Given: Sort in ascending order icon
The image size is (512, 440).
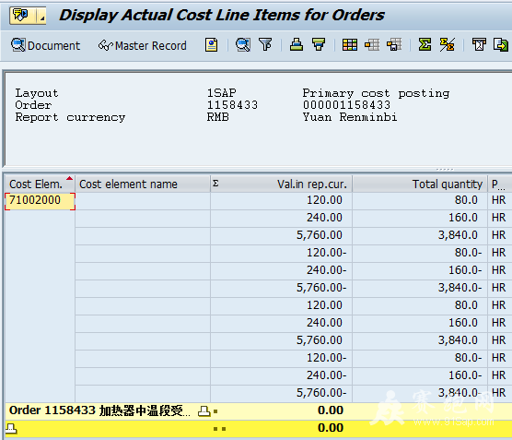Looking at the screenshot, I should tap(297, 45).
